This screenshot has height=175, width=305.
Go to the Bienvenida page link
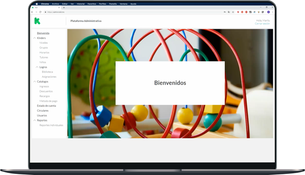(x=43, y=33)
